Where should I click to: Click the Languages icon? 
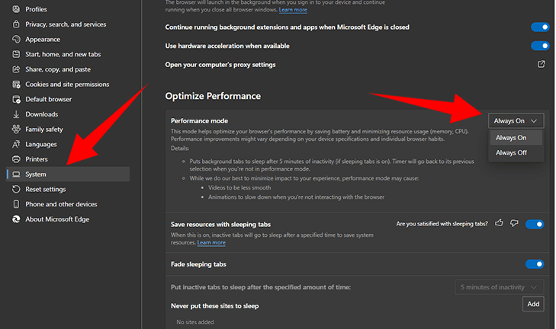point(16,144)
